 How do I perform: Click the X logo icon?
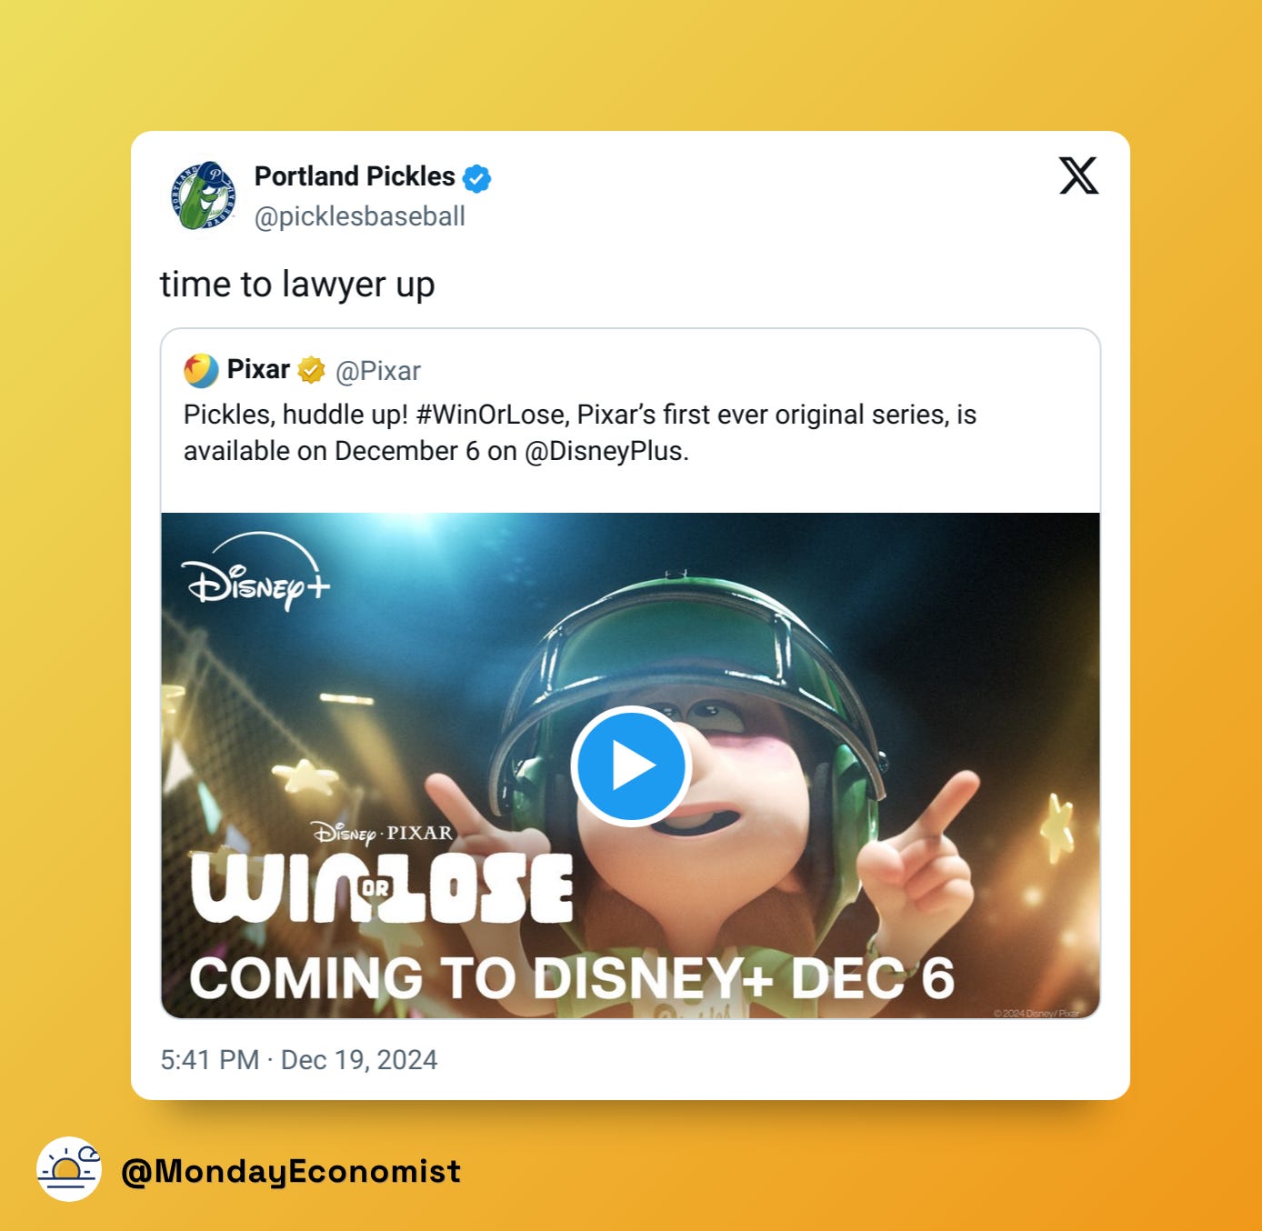point(1078,175)
